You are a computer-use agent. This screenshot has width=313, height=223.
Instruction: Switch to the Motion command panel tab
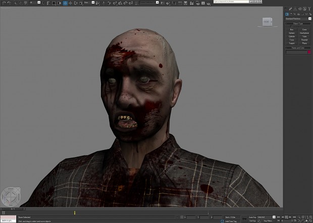pos(300,9)
